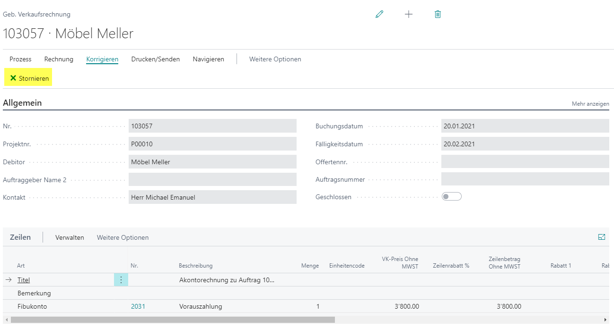
Task: Click the page title 103057 · Möbel Meller
Action: pyautogui.click(x=68, y=34)
